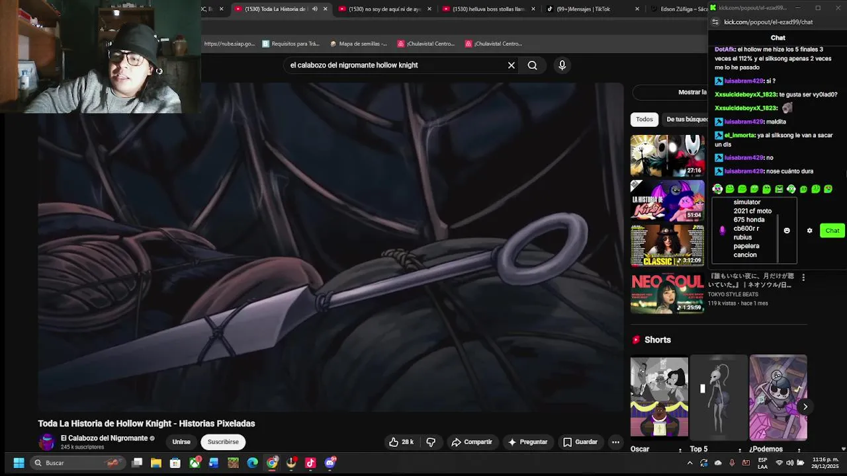Viewport: 847px width, 476px height.
Task: Open options for the Neo Soul video
Action: [803, 278]
